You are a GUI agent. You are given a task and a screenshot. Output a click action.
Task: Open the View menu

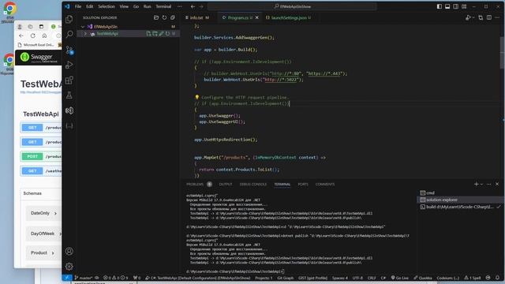[x=124, y=6]
